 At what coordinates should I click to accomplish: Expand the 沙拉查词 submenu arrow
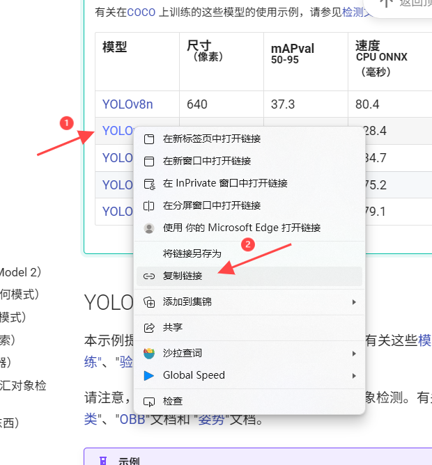[x=354, y=354]
